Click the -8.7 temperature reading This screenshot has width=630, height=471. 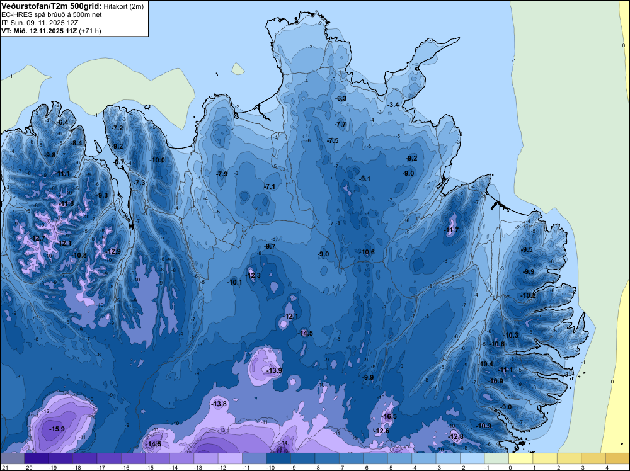119,162
